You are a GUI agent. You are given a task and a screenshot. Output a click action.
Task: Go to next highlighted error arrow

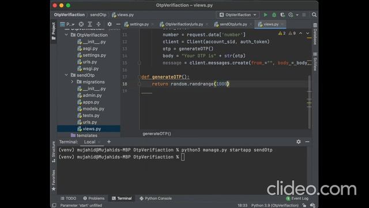click(307, 34)
